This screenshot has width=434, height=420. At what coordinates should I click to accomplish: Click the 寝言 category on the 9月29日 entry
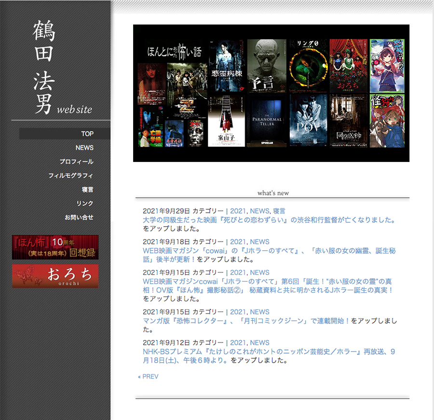[x=279, y=211]
